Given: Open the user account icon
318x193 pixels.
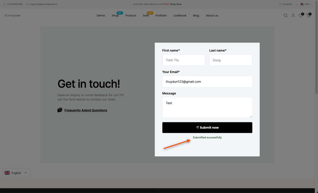Looking at the screenshot, I should (293, 16).
